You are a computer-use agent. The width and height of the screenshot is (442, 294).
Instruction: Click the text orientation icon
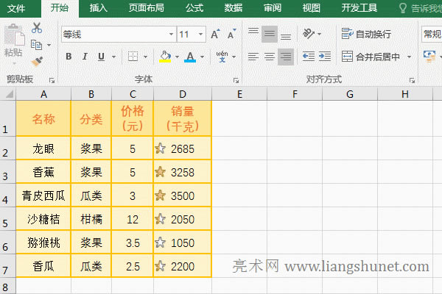pos(310,34)
